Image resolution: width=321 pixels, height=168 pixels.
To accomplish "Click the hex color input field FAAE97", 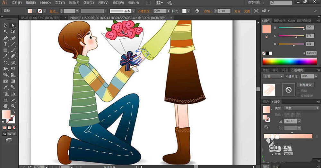I will coord(311,53).
